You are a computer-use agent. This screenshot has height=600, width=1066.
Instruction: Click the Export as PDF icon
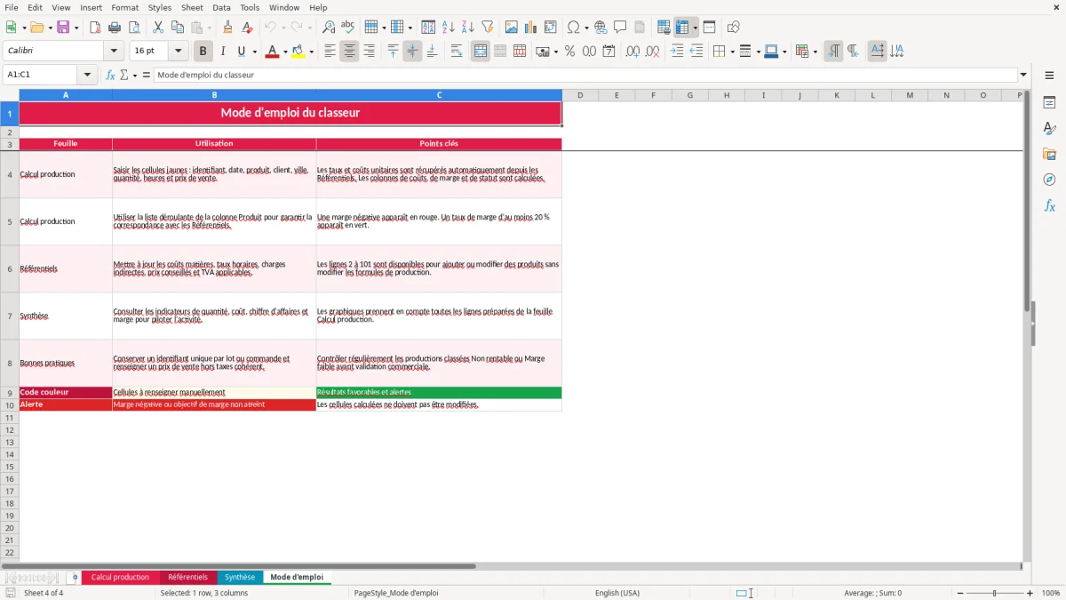pyautogui.click(x=95, y=28)
